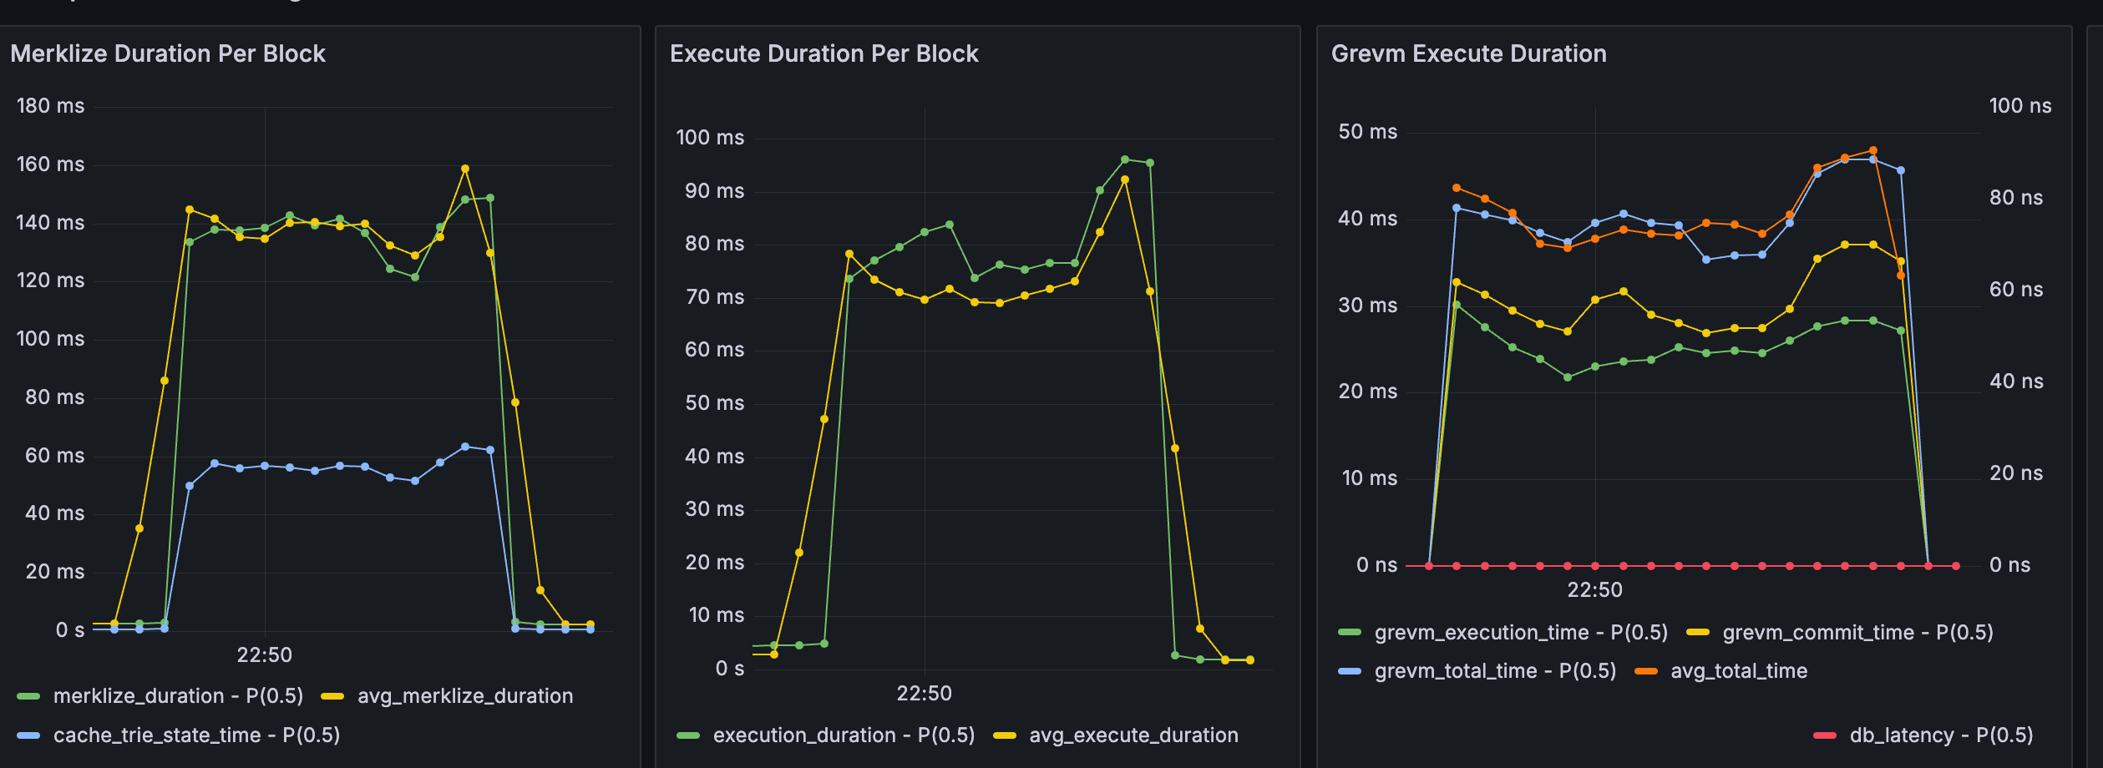Select the Grevm Execute Duration panel title
The width and height of the screenshot is (2103, 768).
coord(1469,53)
